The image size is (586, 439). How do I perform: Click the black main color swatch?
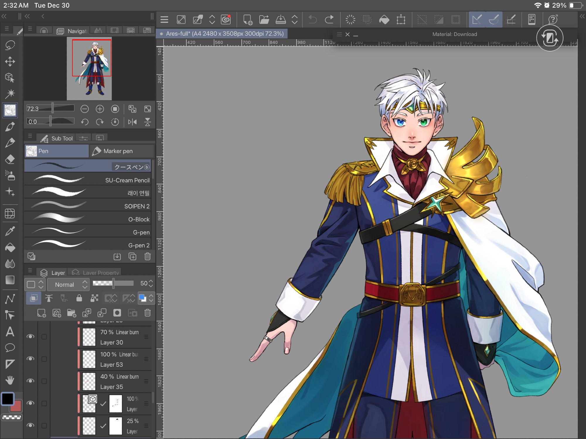pyautogui.click(x=8, y=399)
